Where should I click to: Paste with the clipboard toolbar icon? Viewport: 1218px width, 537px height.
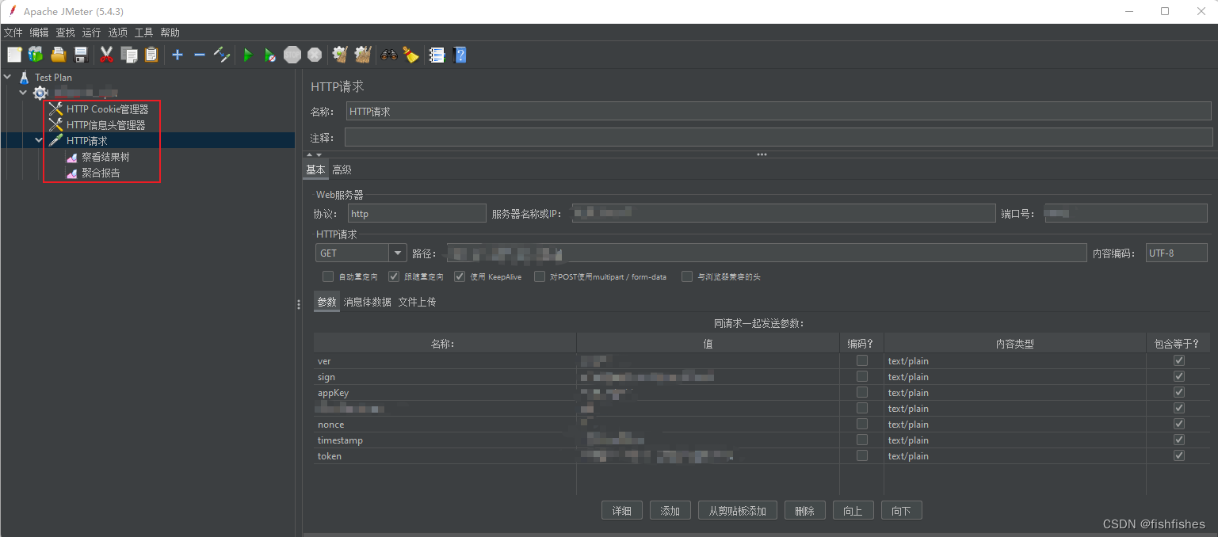(151, 55)
